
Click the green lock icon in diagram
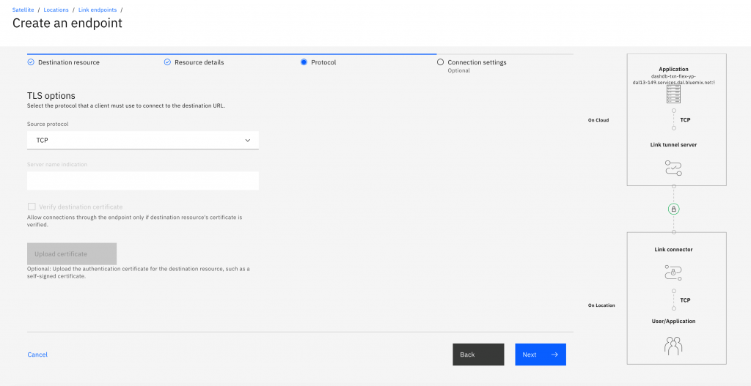click(x=673, y=209)
